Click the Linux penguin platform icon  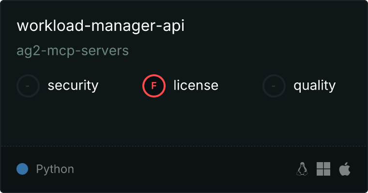pyautogui.click(x=302, y=169)
